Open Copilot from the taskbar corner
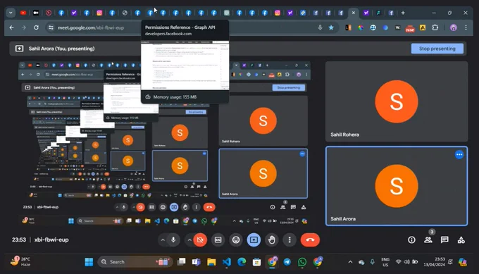The image size is (479, 274). [463, 262]
